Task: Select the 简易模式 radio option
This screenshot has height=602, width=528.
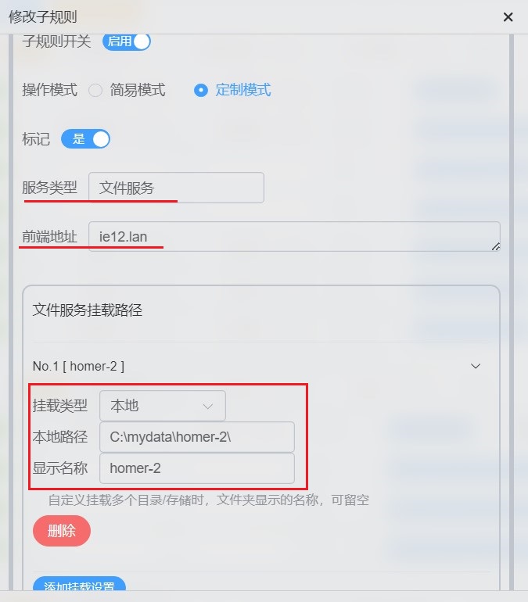Action: click(x=95, y=90)
